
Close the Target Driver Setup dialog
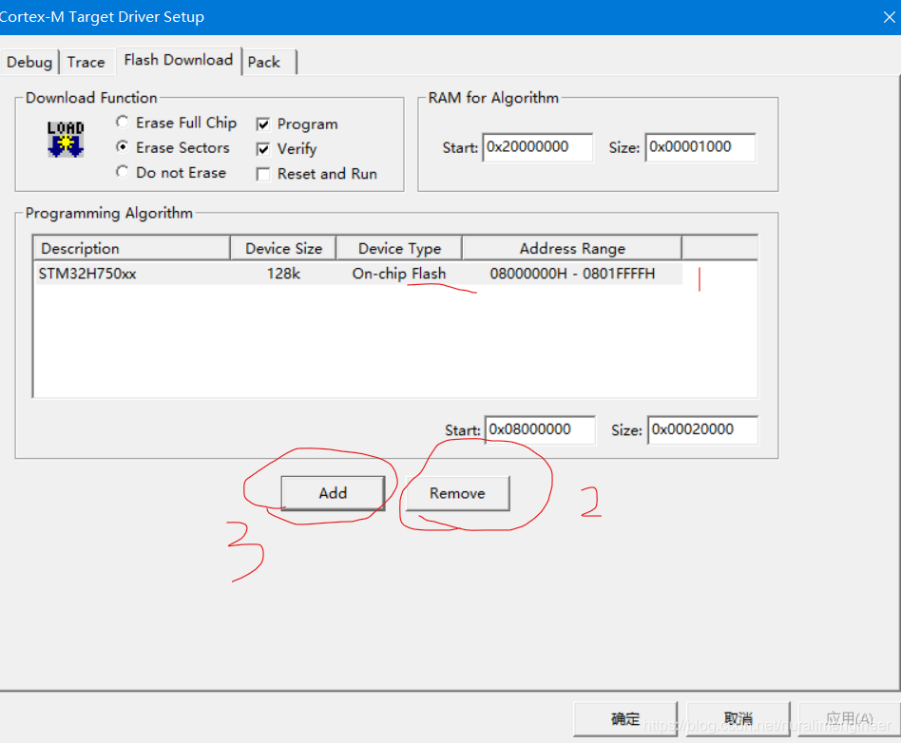(x=889, y=17)
